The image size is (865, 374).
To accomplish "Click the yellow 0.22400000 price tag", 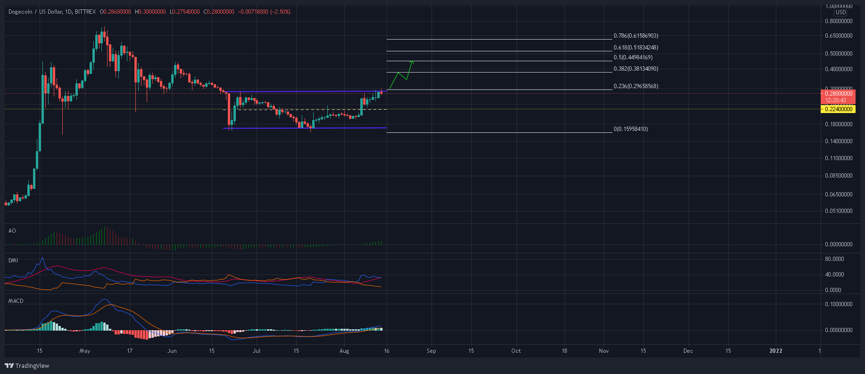I will click(838, 109).
